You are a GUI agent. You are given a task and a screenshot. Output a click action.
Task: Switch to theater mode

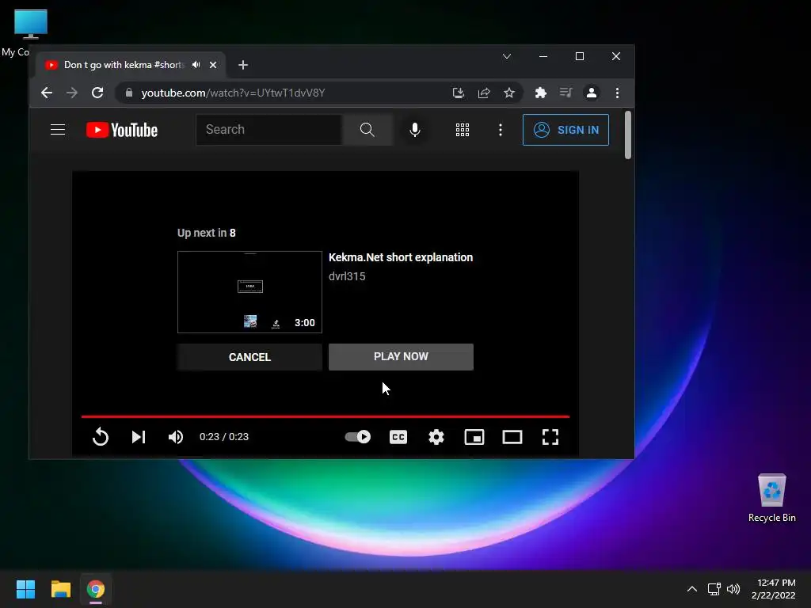tap(512, 437)
